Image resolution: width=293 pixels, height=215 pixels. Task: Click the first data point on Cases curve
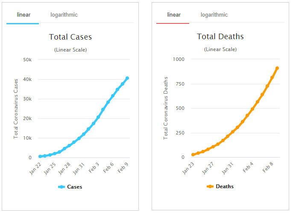[x=40, y=157]
